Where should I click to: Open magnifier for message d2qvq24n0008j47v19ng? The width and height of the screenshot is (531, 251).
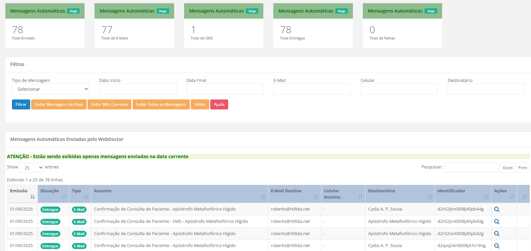[x=497, y=246]
